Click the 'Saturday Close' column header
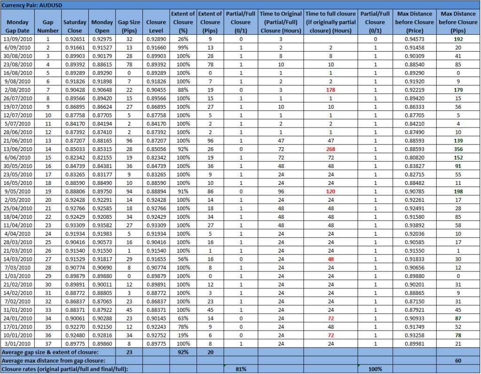The height and width of the screenshot is (374, 481). (75, 22)
